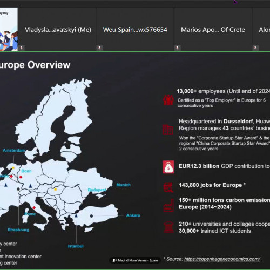Click the Madrid Main Venue - Spain label
This screenshot has width=270, height=270.
coord(135,260)
